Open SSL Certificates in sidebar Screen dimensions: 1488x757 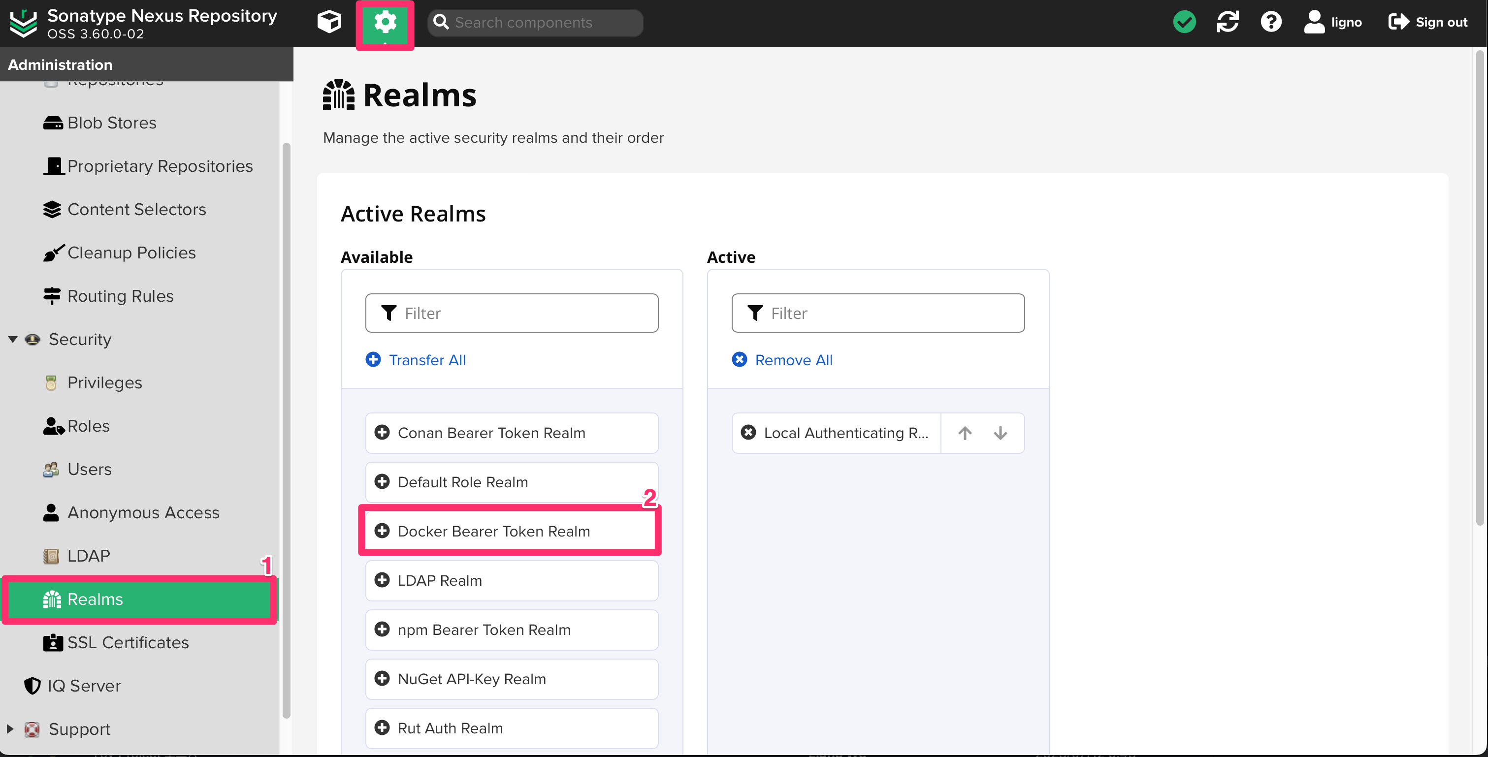pyautogui.click(x=128, y=642)
